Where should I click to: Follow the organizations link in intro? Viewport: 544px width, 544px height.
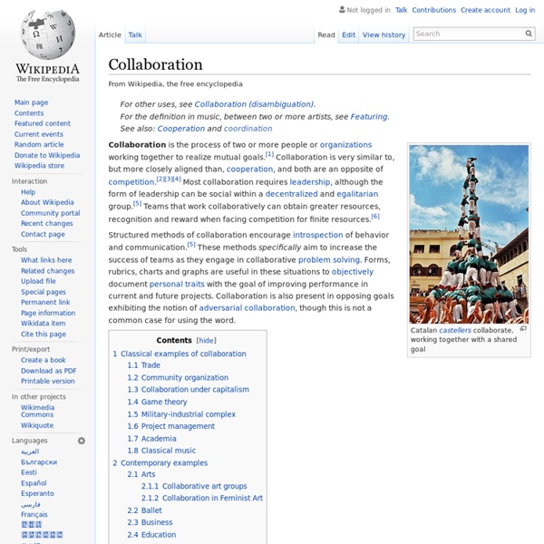pos(345,145)
